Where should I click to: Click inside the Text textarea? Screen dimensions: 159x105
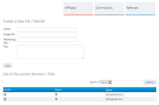click(50, 52)
